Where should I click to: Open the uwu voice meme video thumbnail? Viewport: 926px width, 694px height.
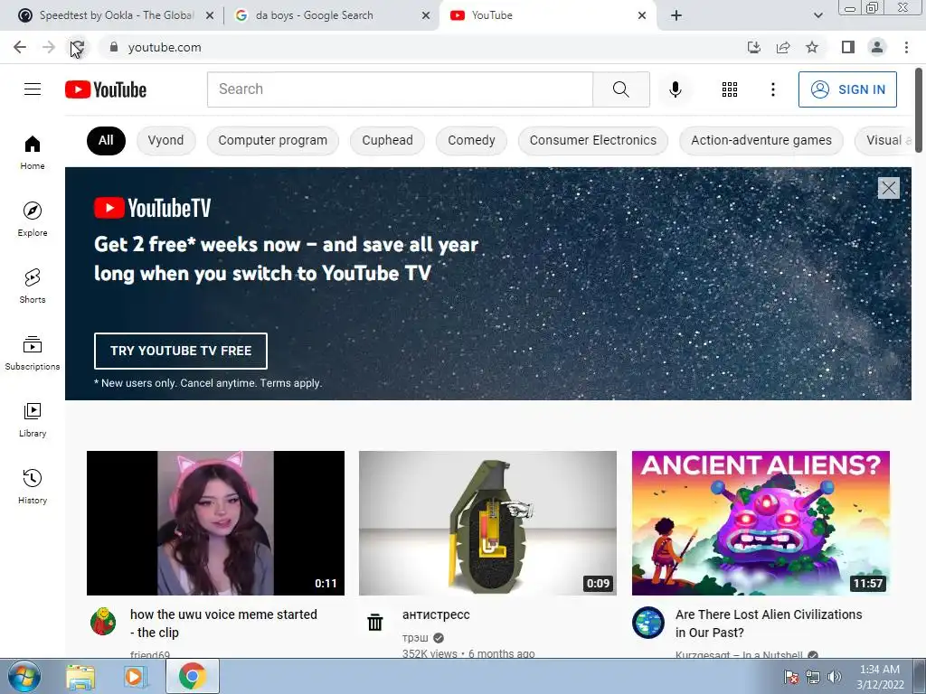click(x=215, y=523)
